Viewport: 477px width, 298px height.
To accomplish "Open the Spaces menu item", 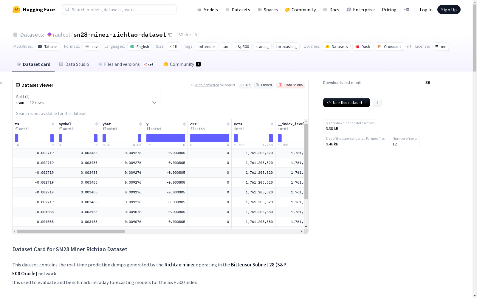I will coord(268,10).
